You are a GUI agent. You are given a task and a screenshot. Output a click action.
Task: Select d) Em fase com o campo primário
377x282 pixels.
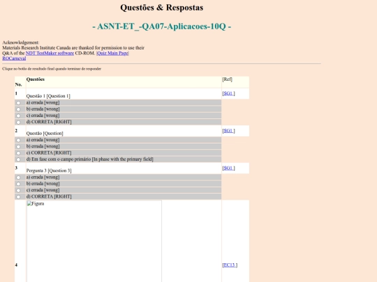pos(18,159)
